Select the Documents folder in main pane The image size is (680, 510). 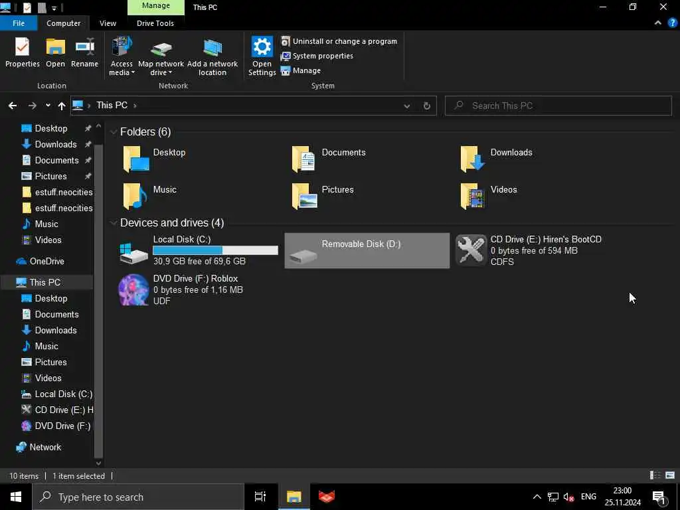(x=329, y=159)
